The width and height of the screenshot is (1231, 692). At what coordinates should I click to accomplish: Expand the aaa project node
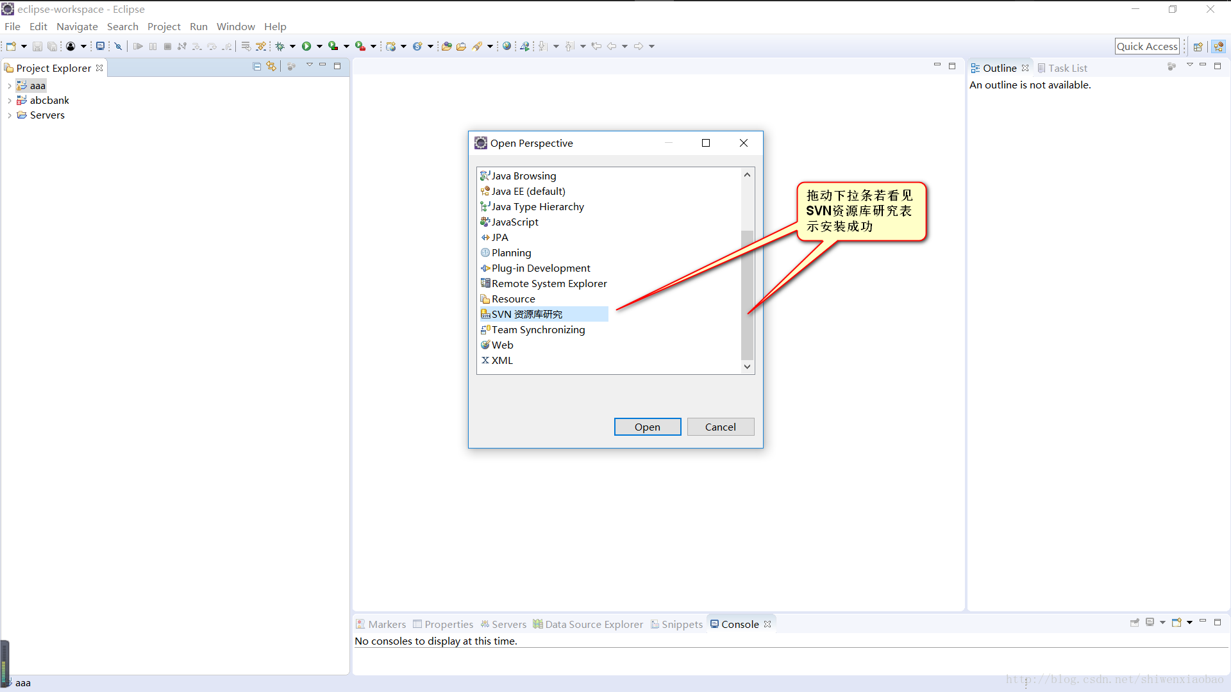[9, 86]
